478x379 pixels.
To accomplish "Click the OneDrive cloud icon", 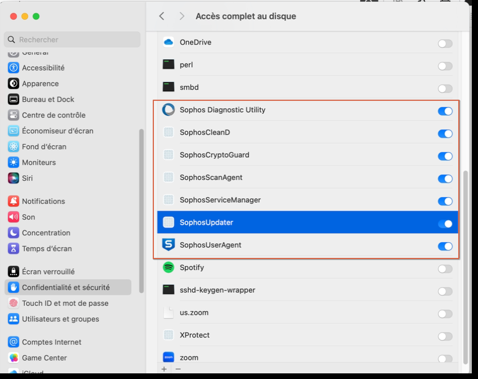I will (x=169, y=42).
